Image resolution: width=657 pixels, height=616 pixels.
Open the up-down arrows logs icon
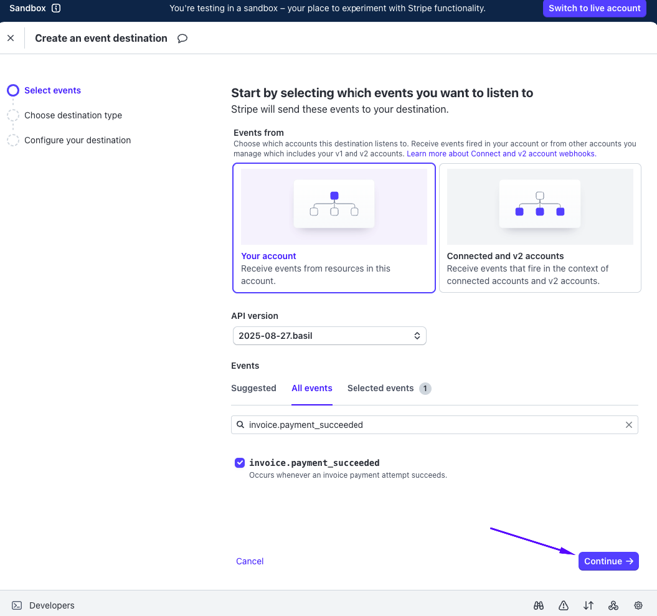pyautogui.click(x=588, y=605)
